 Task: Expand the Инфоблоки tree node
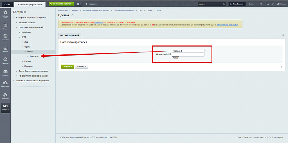(20, 32)
